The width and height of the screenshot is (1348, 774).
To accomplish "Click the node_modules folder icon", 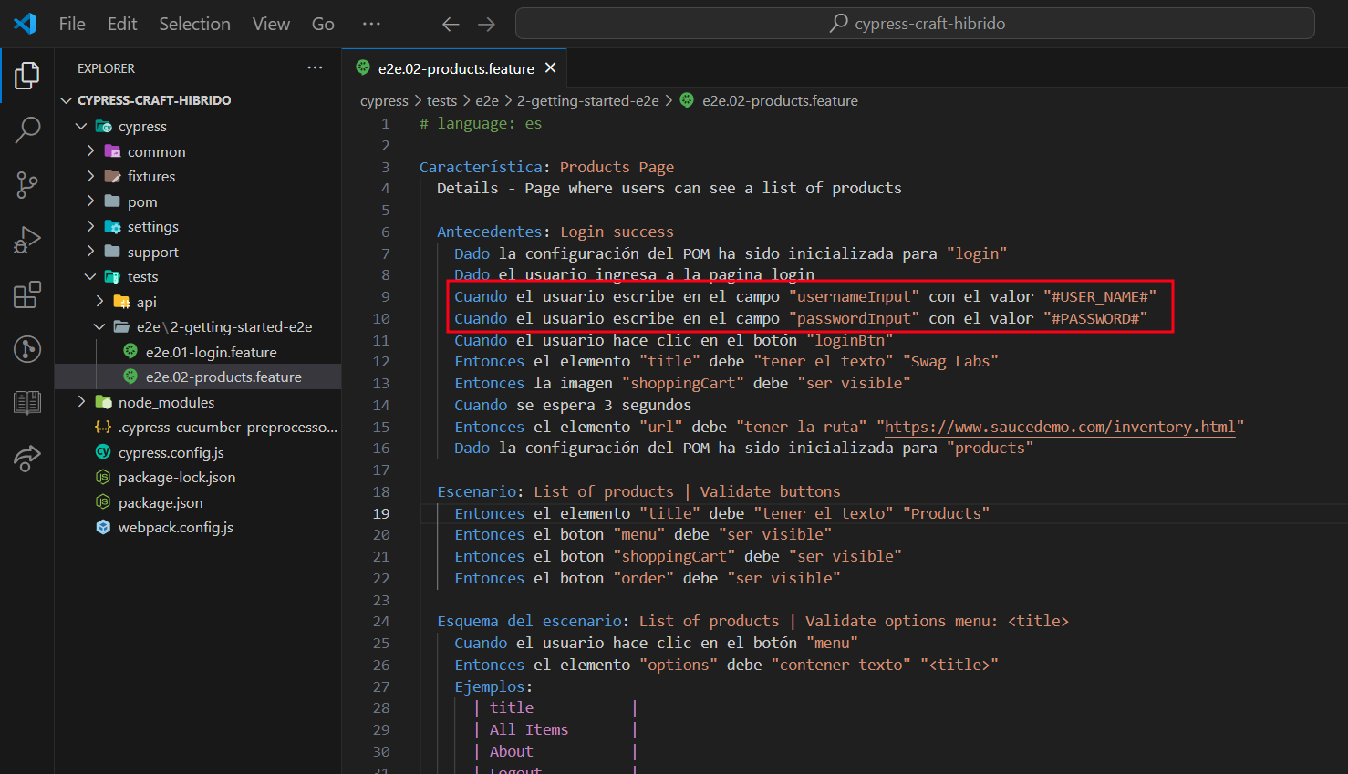I will pos(103,402).
